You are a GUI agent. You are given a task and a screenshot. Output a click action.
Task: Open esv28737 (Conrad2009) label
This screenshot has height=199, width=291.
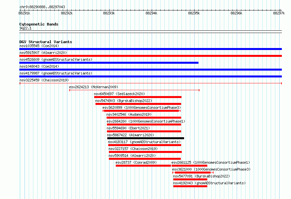click(x=136, y=162)
